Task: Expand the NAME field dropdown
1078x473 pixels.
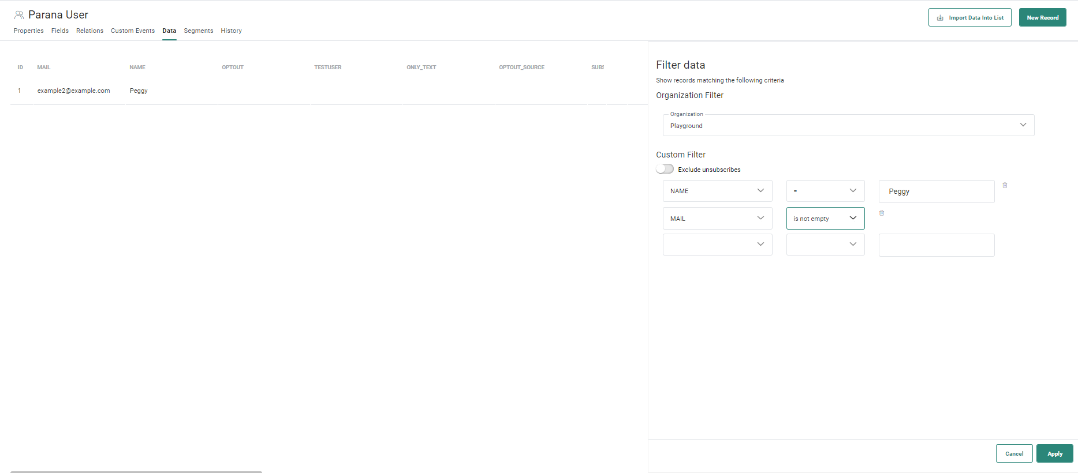Action: pyautogui.click(x=717, y=191)
